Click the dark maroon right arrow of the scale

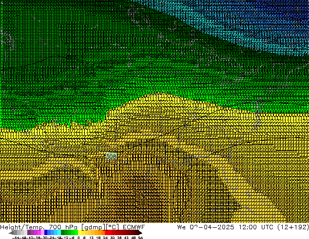coord(140,233)
